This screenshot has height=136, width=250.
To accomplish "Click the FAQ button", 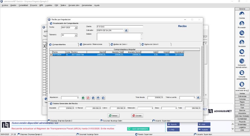I will tap(173, 129).
